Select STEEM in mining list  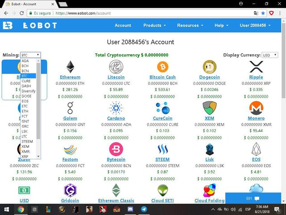(x=29, y=142)
